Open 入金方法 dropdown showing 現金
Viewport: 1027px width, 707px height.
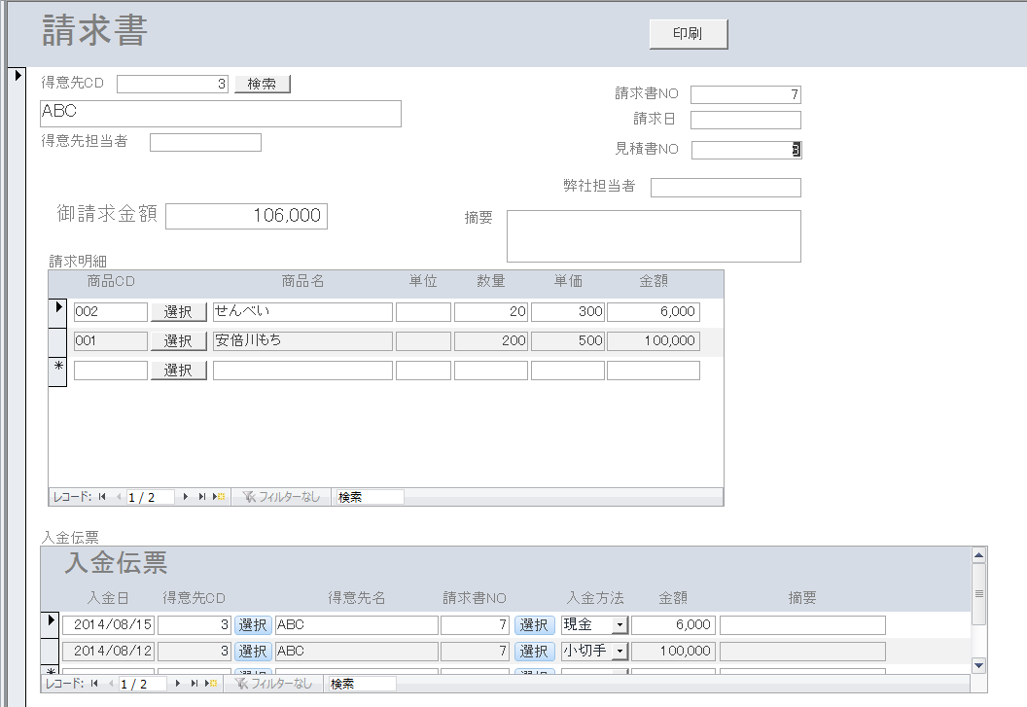619,625
